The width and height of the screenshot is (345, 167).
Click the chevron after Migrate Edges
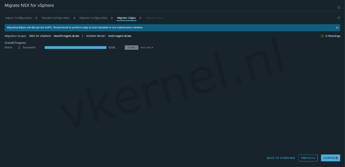pos(141,18)
